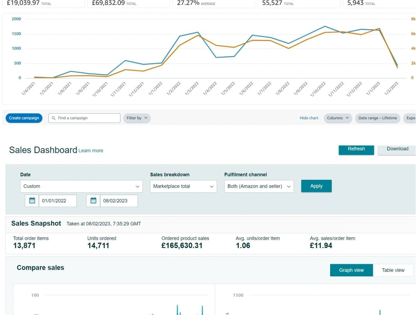The height and width of the screenshot is (315, 420).
Task: Click the magnifier icon in campaign search
Action: pyautogui.click(x=54, y=118)
